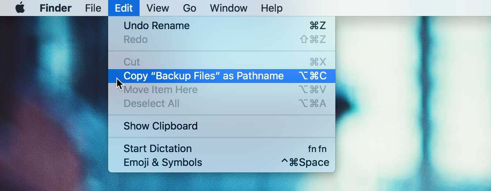Choose Undo Rename
This screenshot has width=491, height=191.
tap(156, 26)
